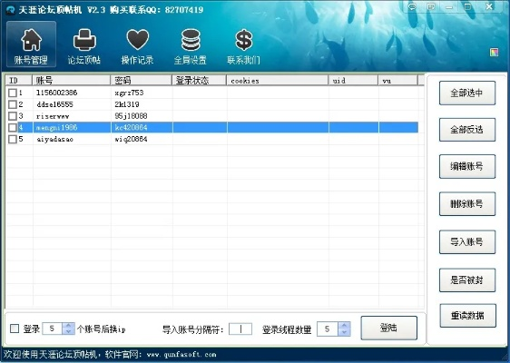Image resolution: width=510 pixels, height=363 pixels.
Task: Sort by the 密码 column header
Action: 142,81
